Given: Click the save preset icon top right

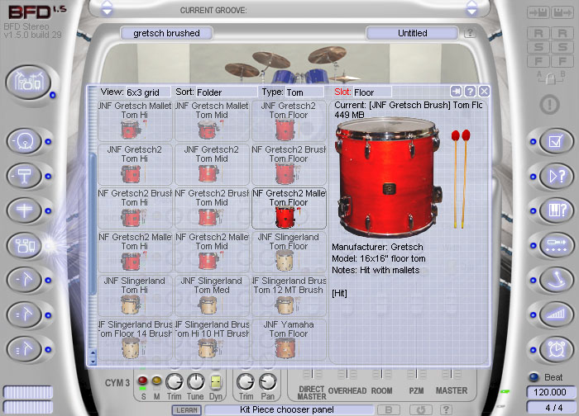Looking at the screenshot, I should click(562, 12).
